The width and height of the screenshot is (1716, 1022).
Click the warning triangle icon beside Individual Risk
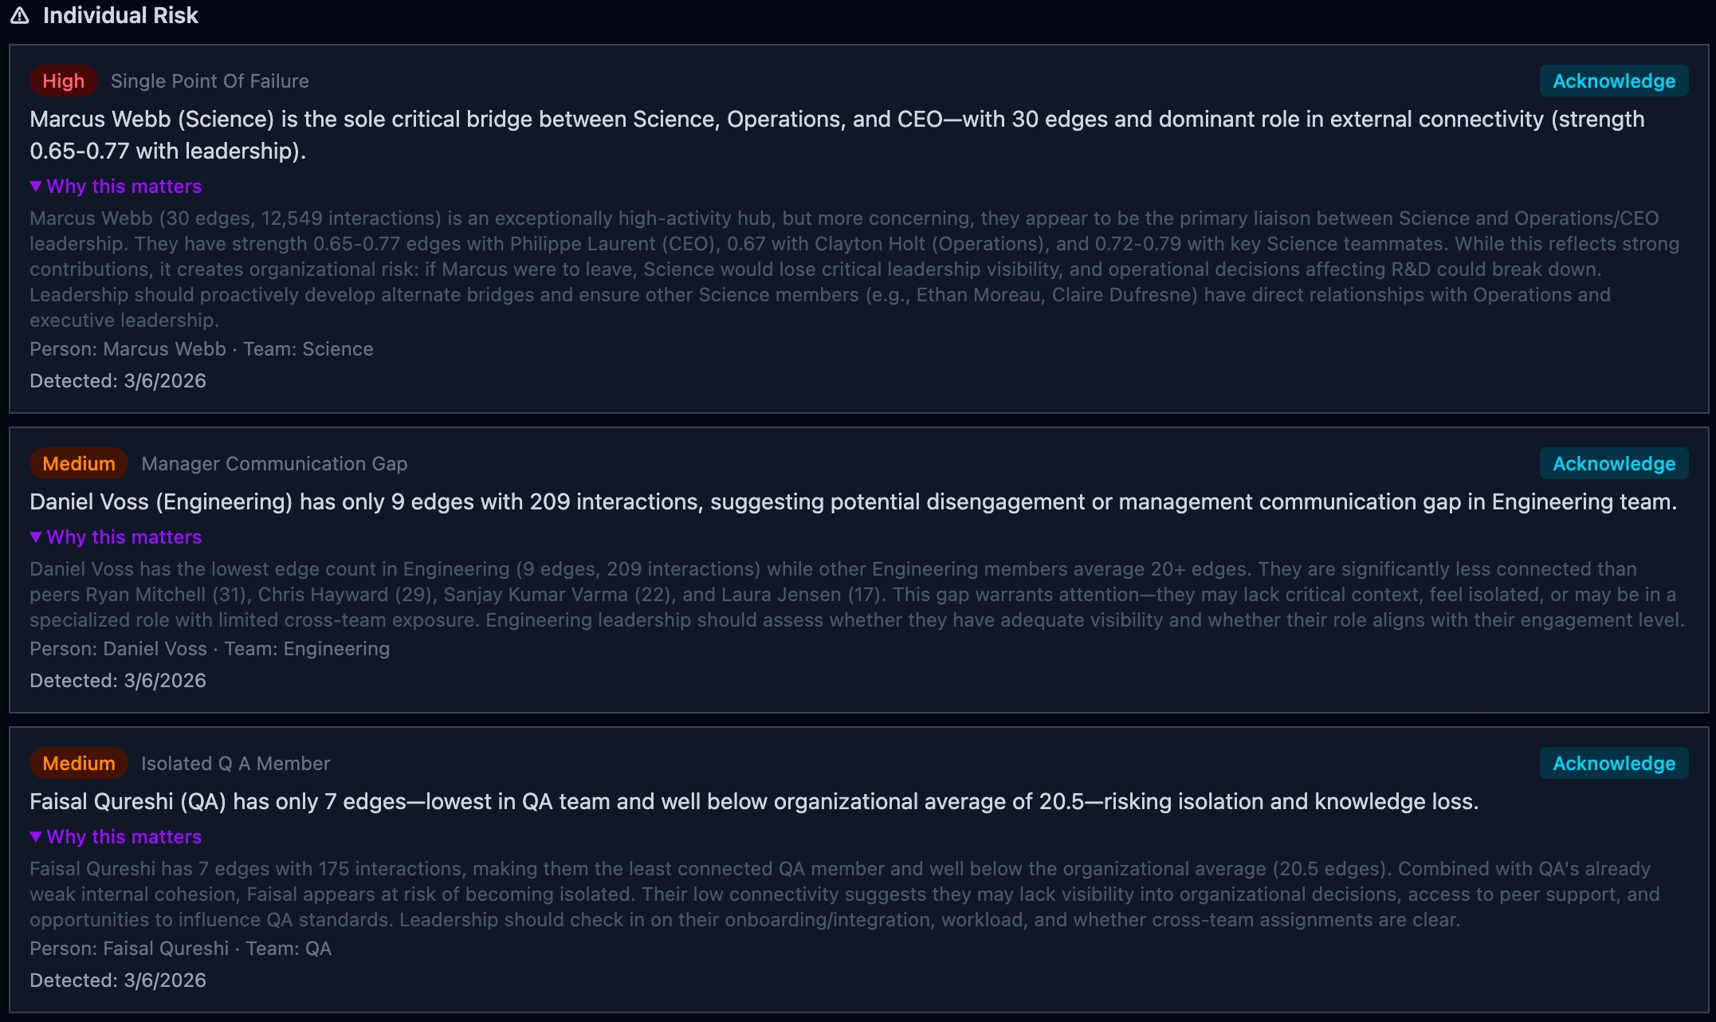[20, 15]
